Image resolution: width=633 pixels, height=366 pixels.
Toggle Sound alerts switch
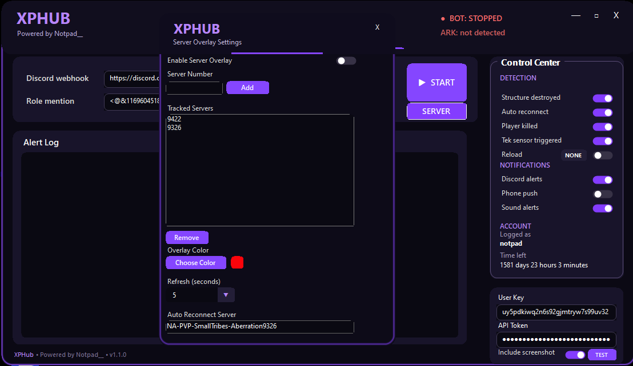tap(603, 208)
